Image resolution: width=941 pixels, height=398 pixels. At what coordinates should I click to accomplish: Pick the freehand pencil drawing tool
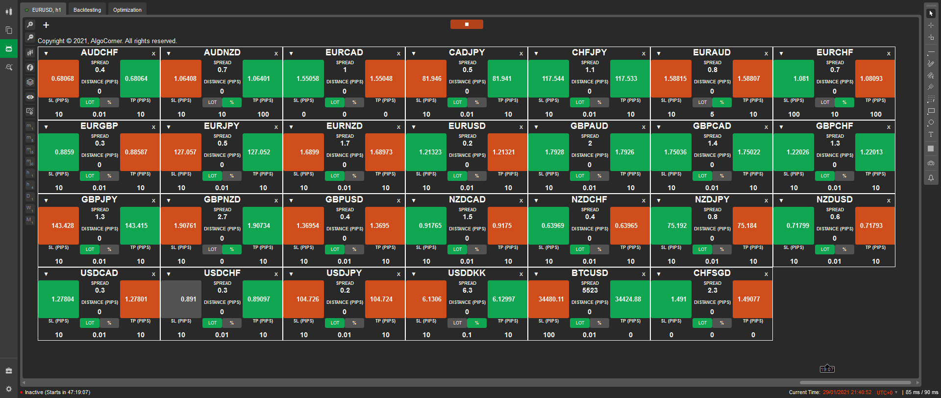click(x=931, y=63)
